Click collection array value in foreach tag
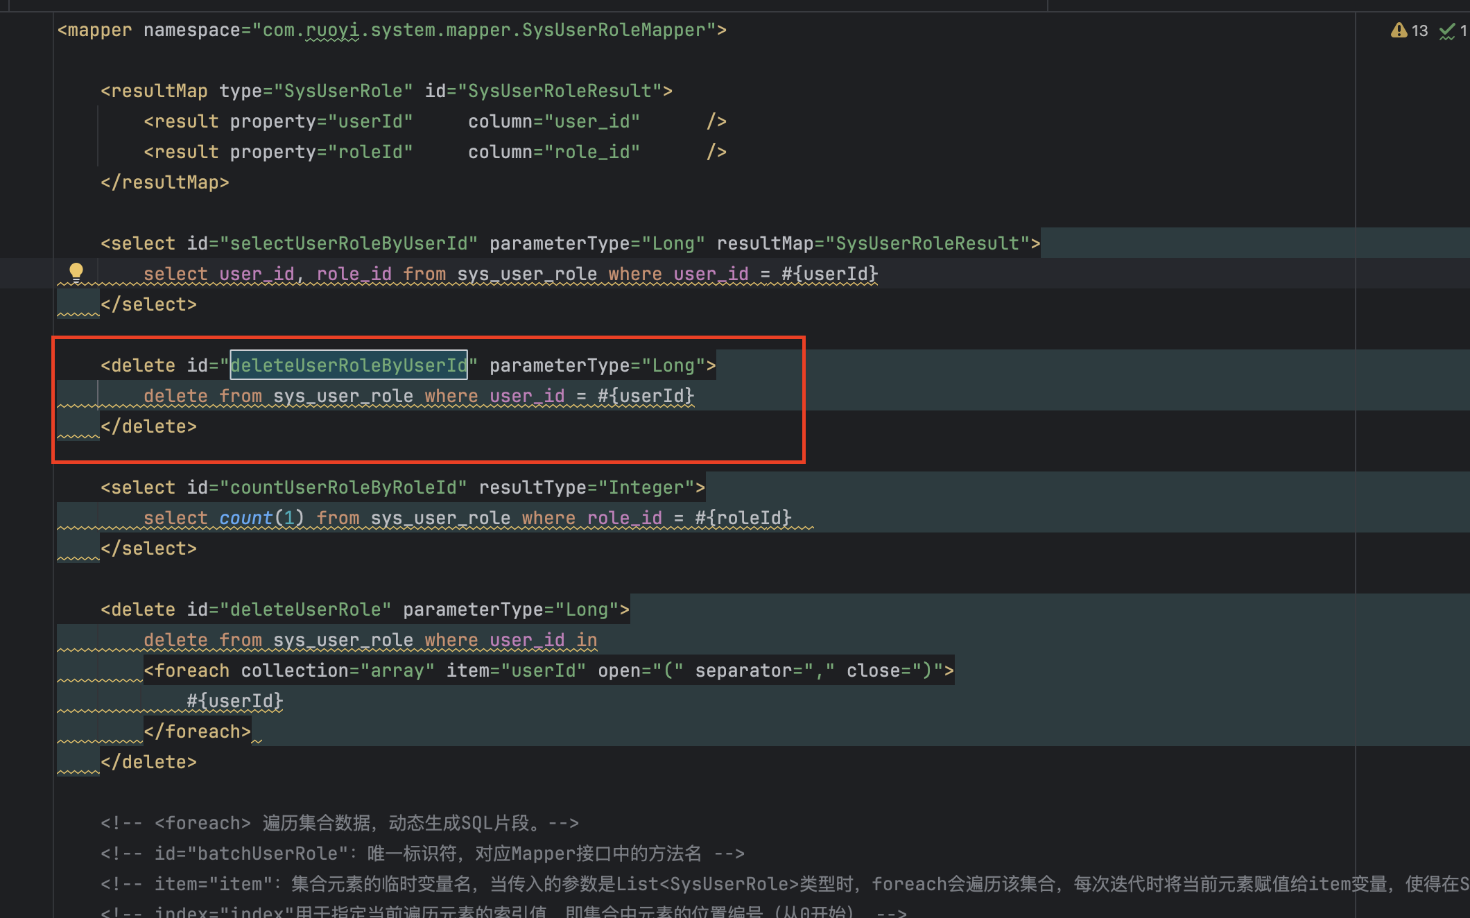 (397, 670)
